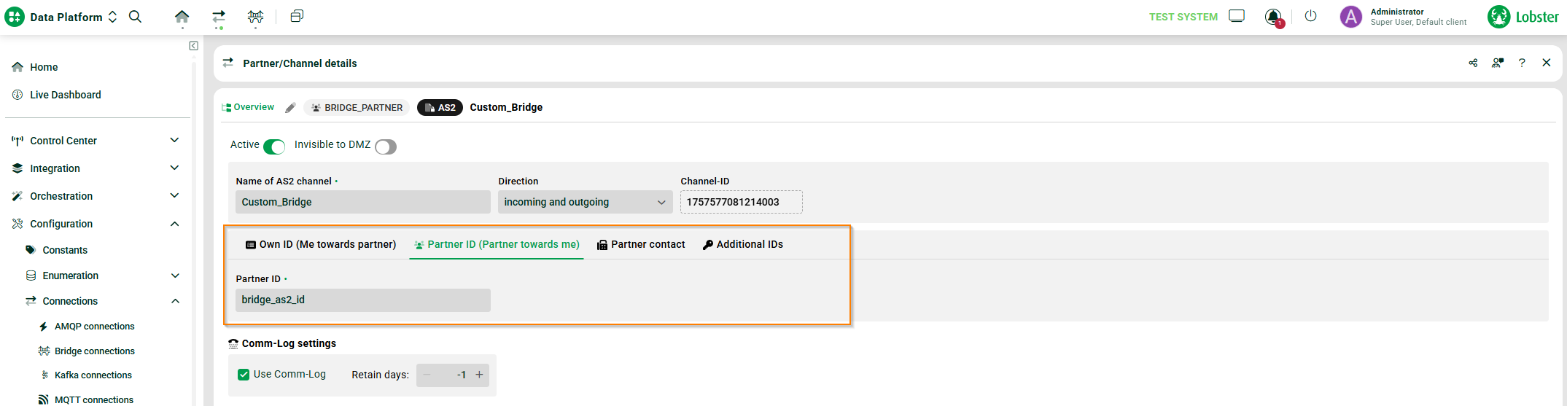Toggle the Active switch off
The width and height of the screenshot is (1567, 406).
click(274, 147)
